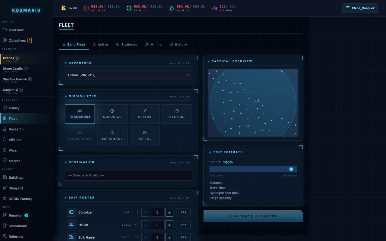This screenshot has height=241, width=386.
Task: Click the purple droid count icon
Action: tap(214, 8)
